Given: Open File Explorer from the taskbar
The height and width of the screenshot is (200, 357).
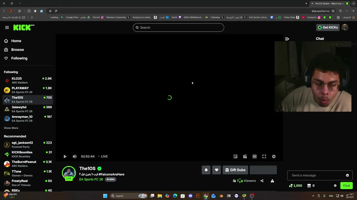Looking at the screenshot, I should click(x=160, y=196).
